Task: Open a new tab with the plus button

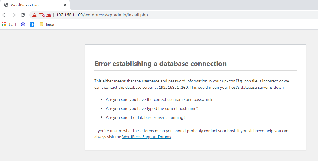Action: click(76, 5)
